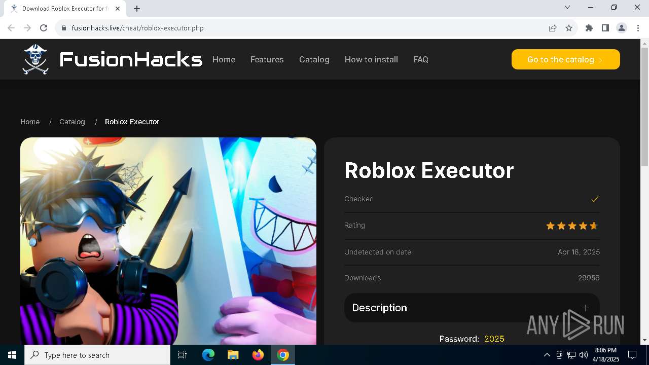Show hidden system tray icons
The image size is (649, 365).
[x=547, y=355]
